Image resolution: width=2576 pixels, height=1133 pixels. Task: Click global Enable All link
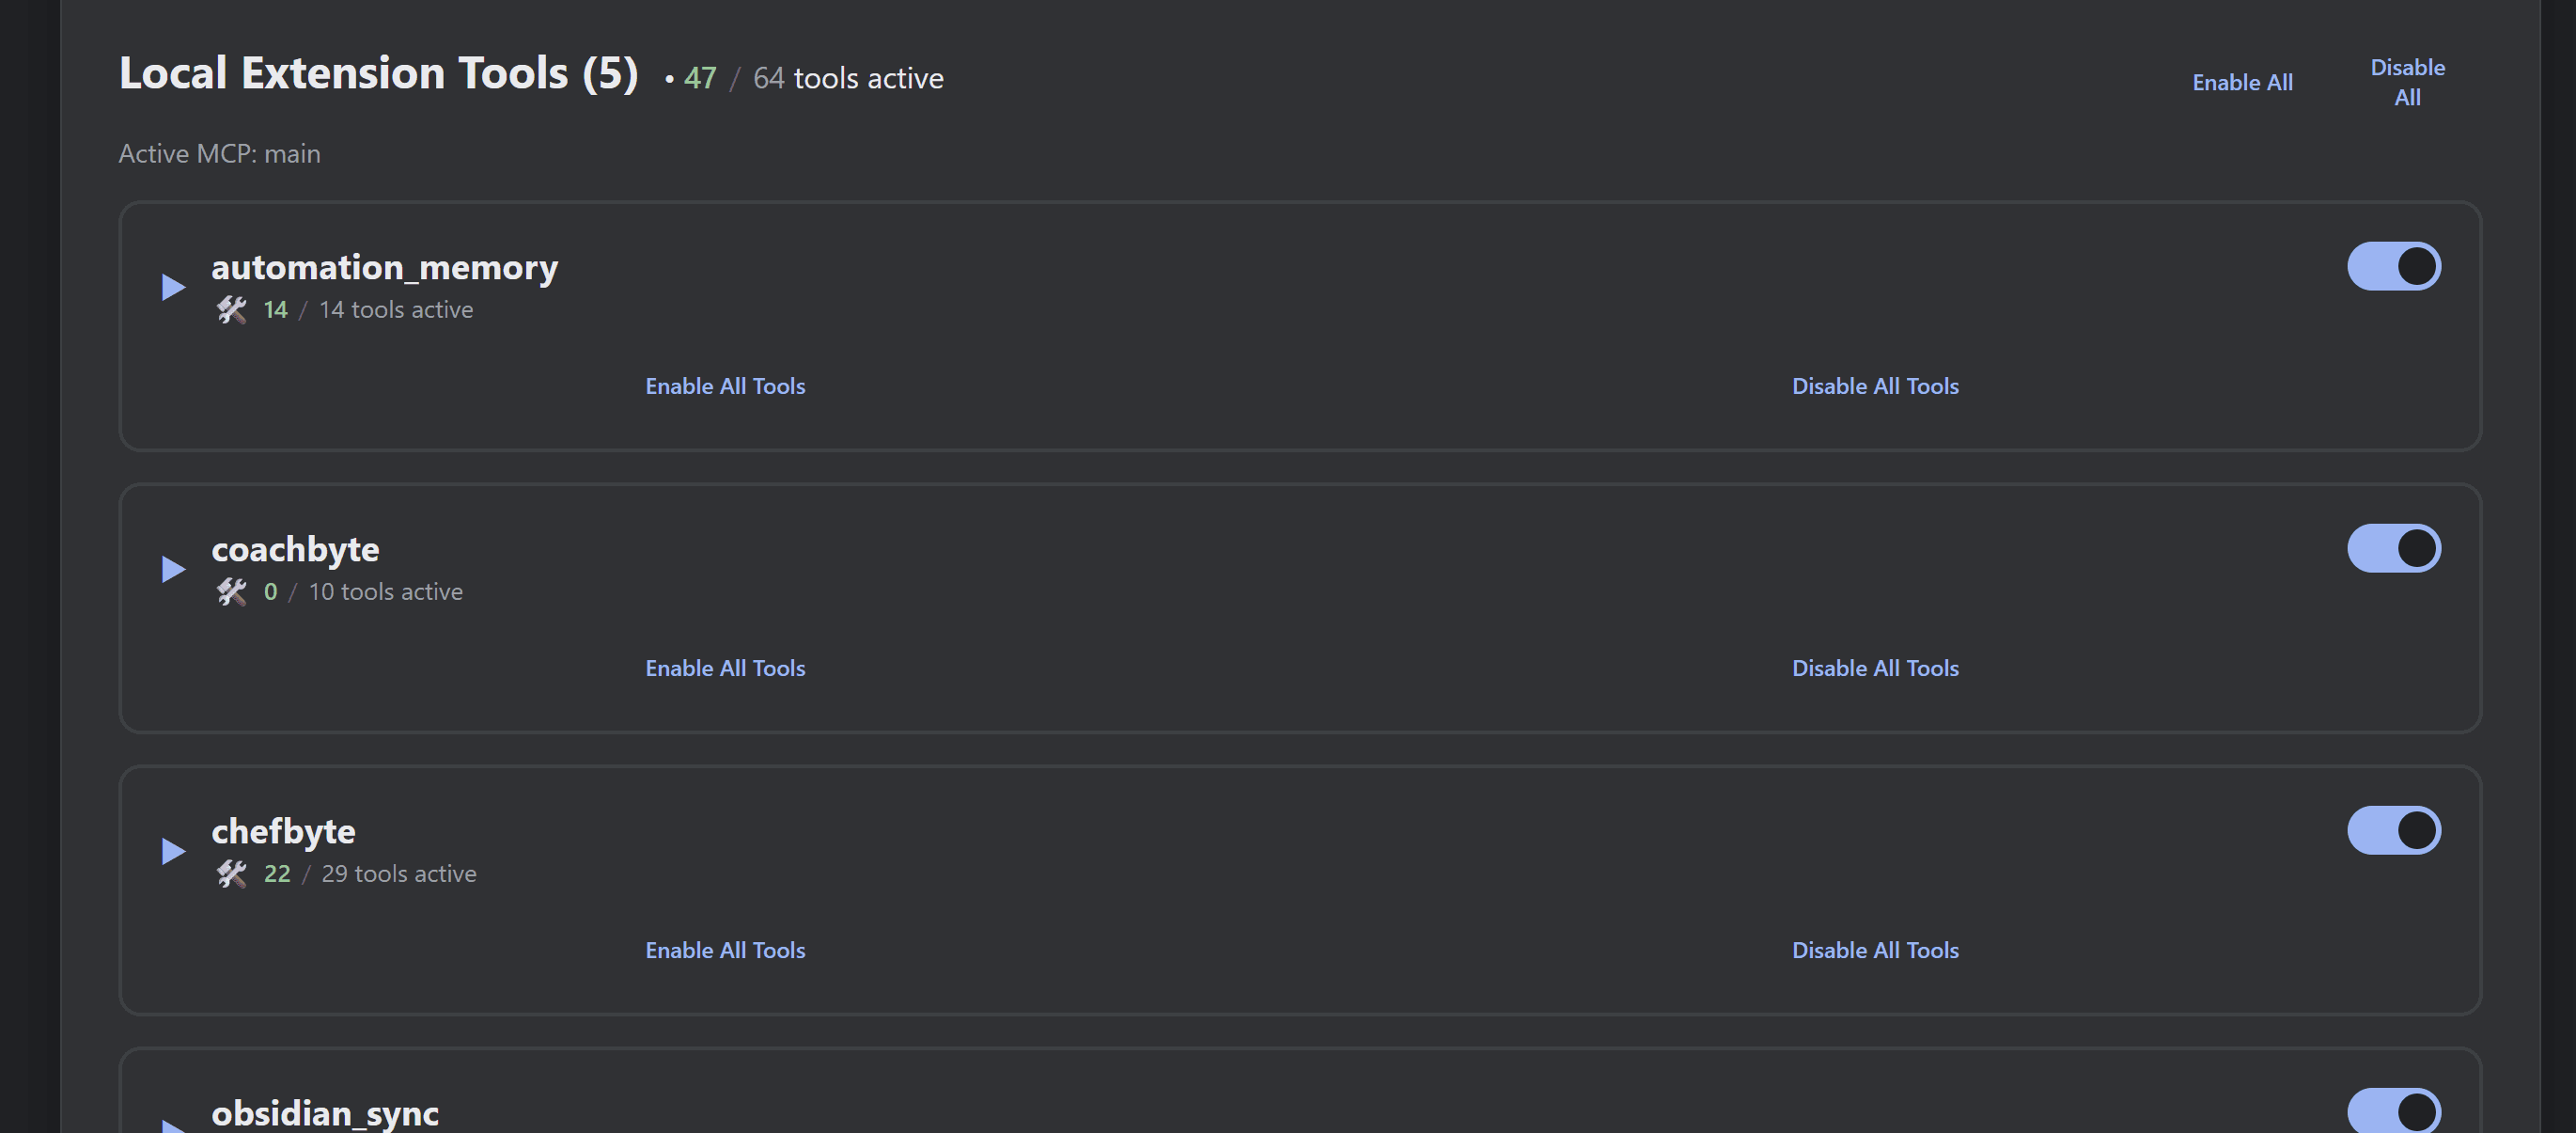click(x=2242, y=83)
